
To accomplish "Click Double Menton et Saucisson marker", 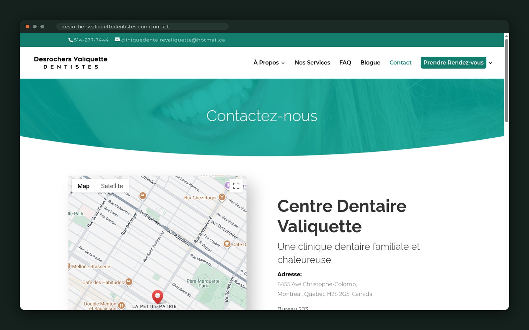I will tap(121, 306).
